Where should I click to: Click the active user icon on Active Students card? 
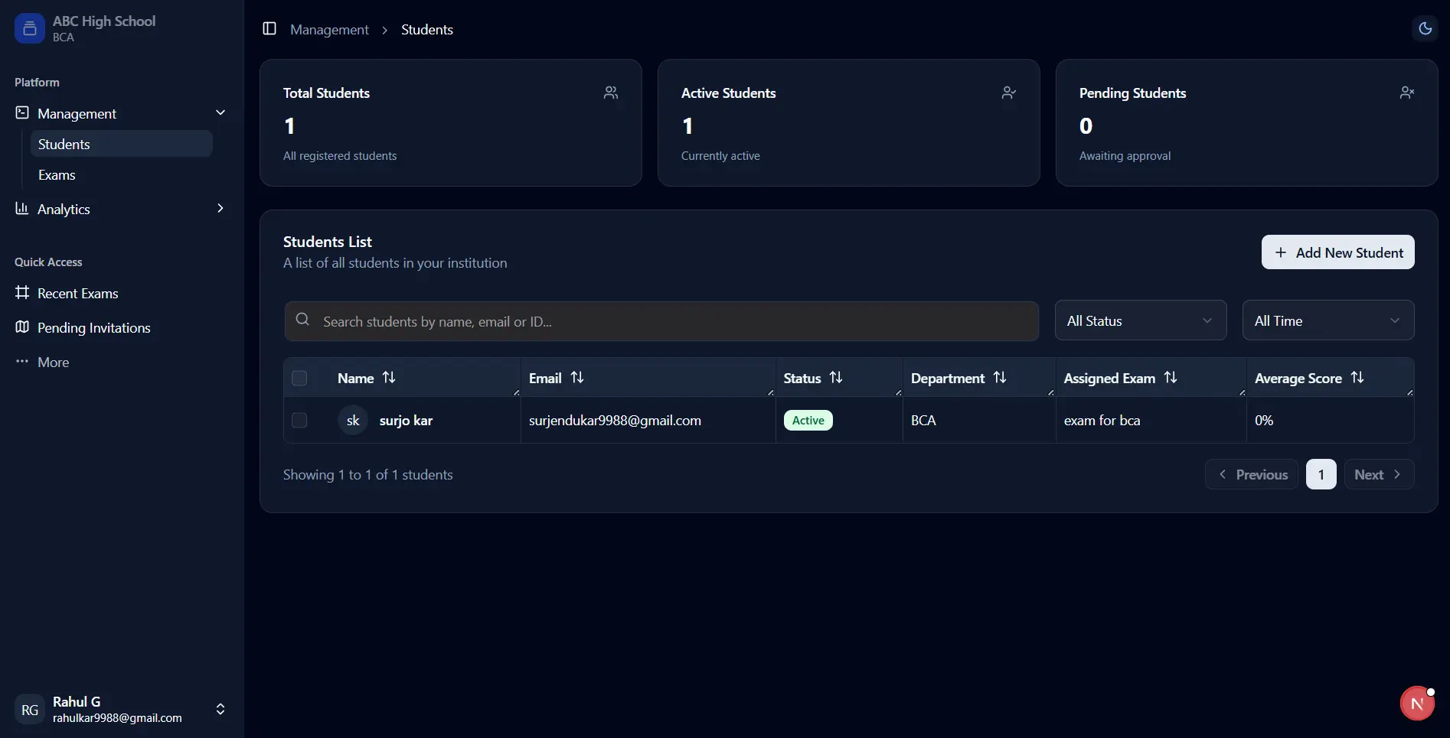(x=1008, y=93)
